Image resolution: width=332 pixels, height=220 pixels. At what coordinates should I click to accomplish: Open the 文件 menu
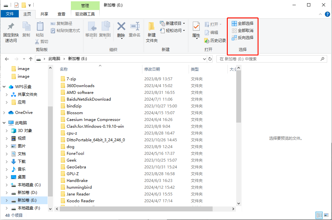(x=10, y=14)
